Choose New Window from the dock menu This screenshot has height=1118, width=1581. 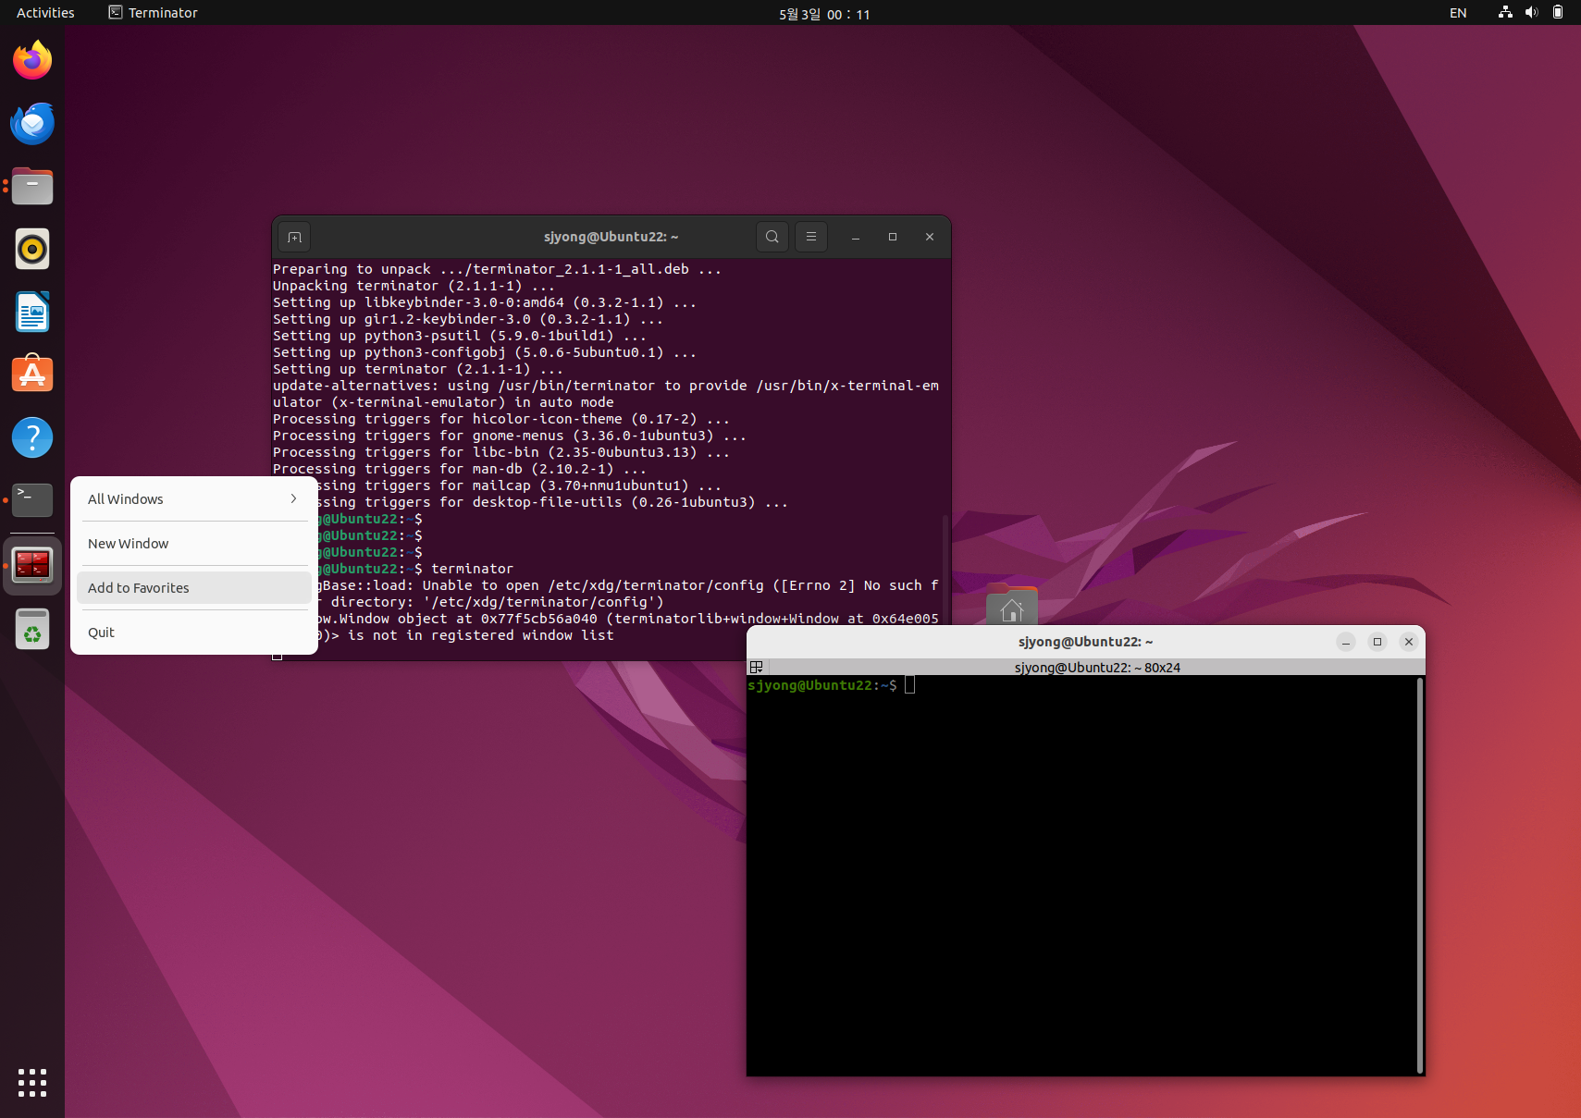[x=193, y=544]
